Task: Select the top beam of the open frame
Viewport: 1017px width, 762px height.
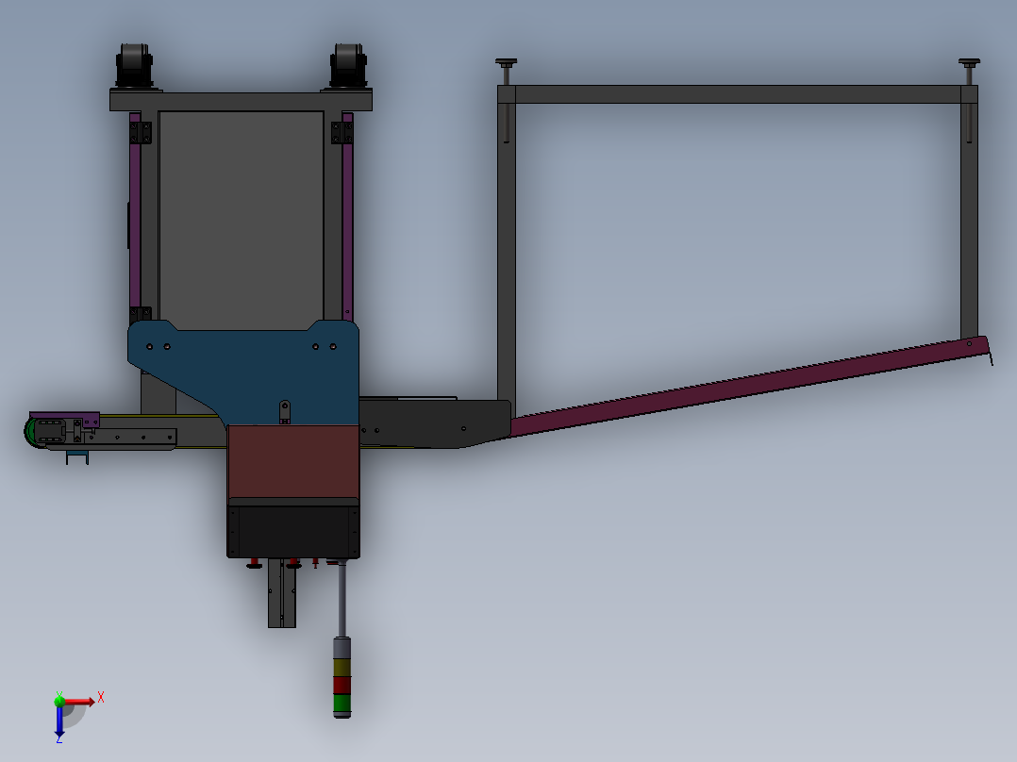Action: click(738, 94)
